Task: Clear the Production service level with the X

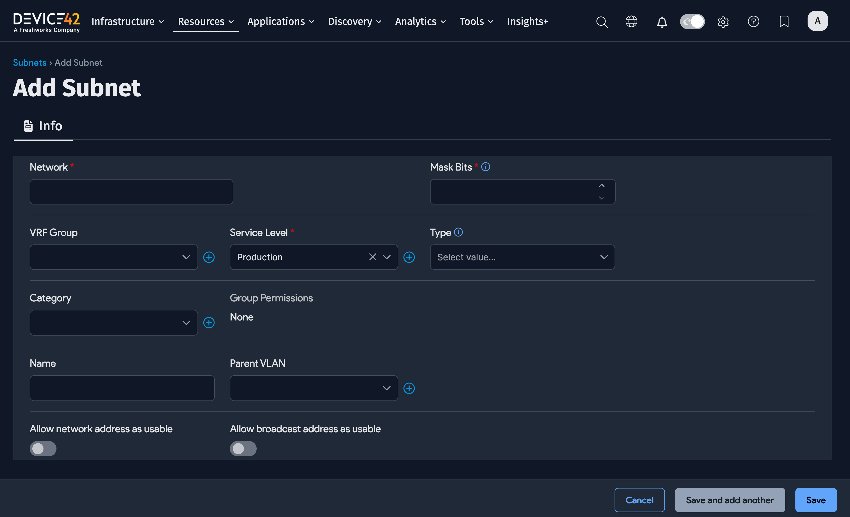Action: 372,257
